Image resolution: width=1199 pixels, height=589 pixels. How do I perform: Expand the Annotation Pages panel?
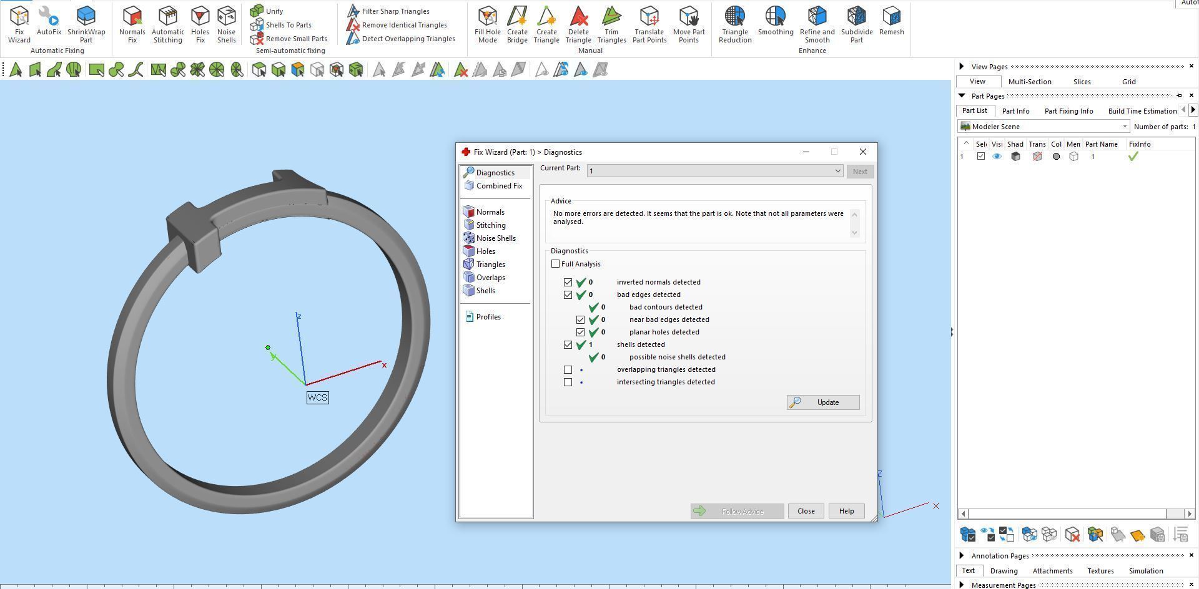[x=962, y=555]
